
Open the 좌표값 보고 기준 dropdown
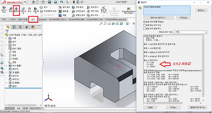[x=190, y=32]
